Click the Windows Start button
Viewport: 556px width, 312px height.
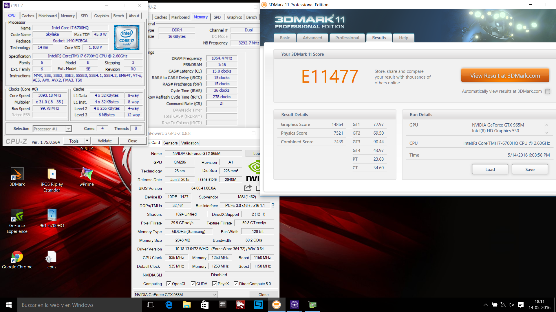[x=9, y=305]
